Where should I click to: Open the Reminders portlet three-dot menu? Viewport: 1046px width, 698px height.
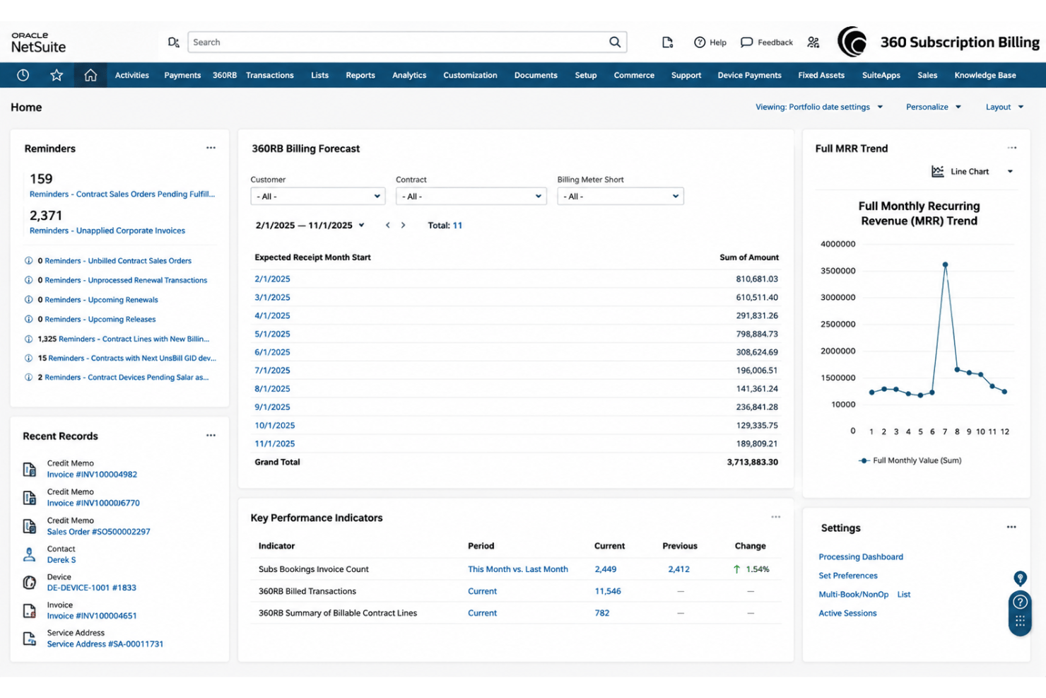click(x=211, y=148)
